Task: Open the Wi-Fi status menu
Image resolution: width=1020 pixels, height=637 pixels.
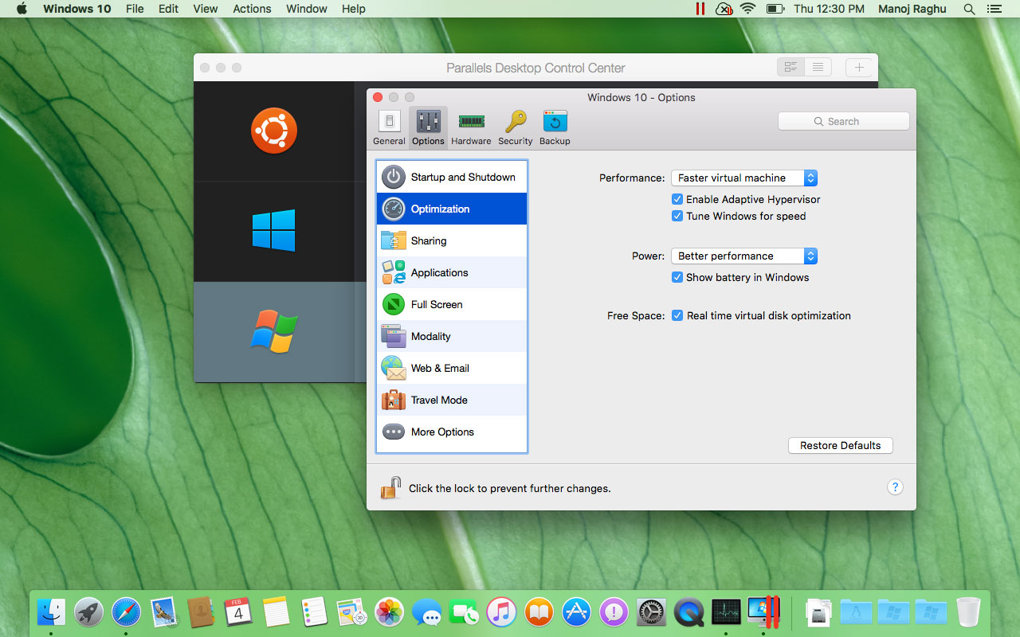Action: (747, 9)
